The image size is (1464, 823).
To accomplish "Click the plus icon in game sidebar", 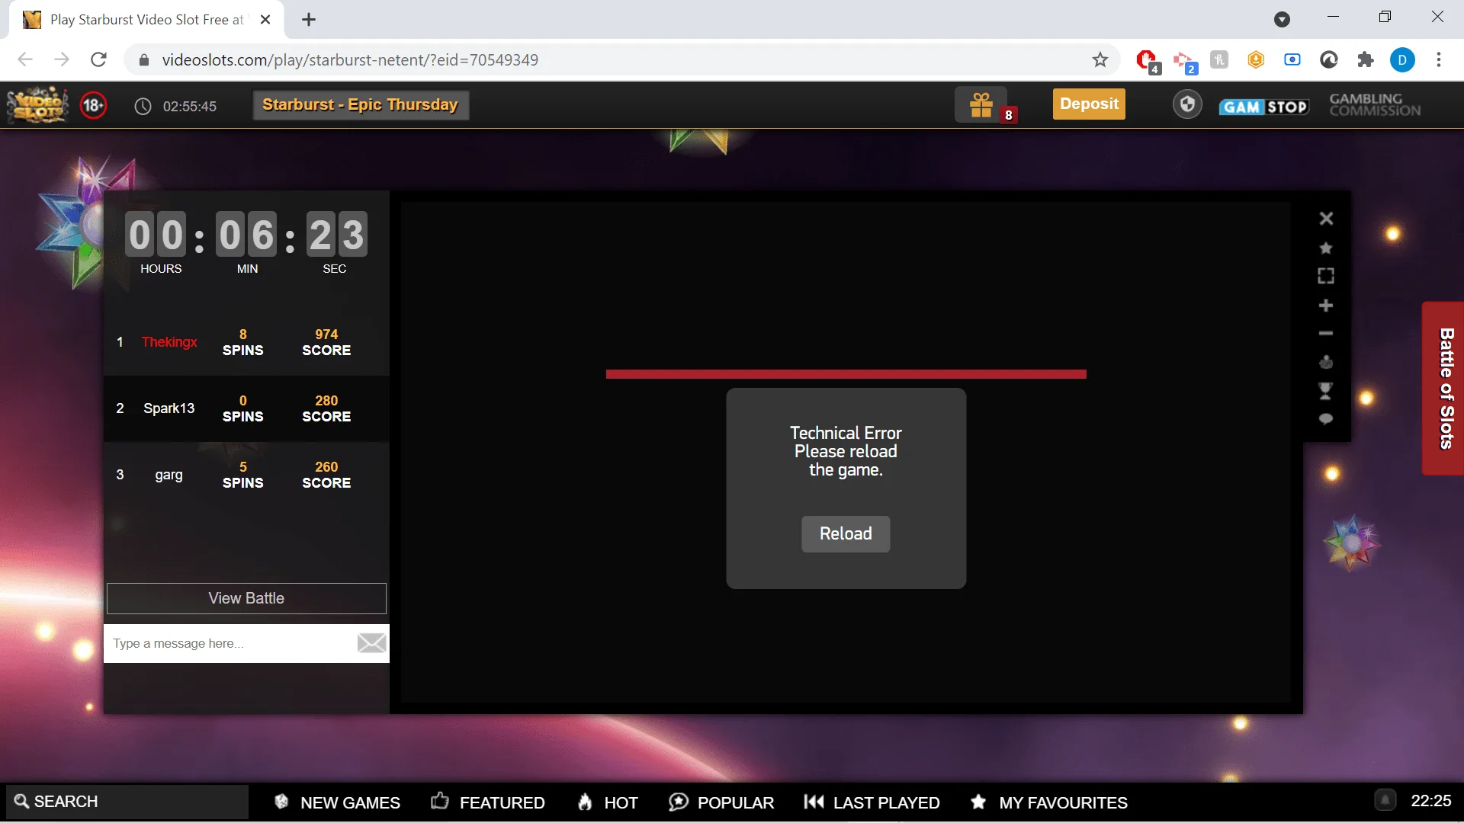I will (x=1326, y=306).
